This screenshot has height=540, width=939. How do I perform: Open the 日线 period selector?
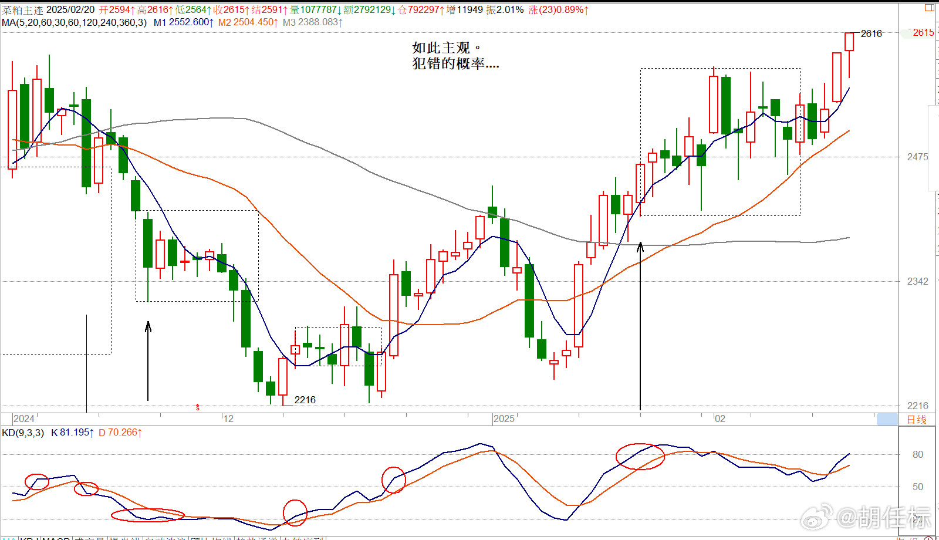[917, 419]
